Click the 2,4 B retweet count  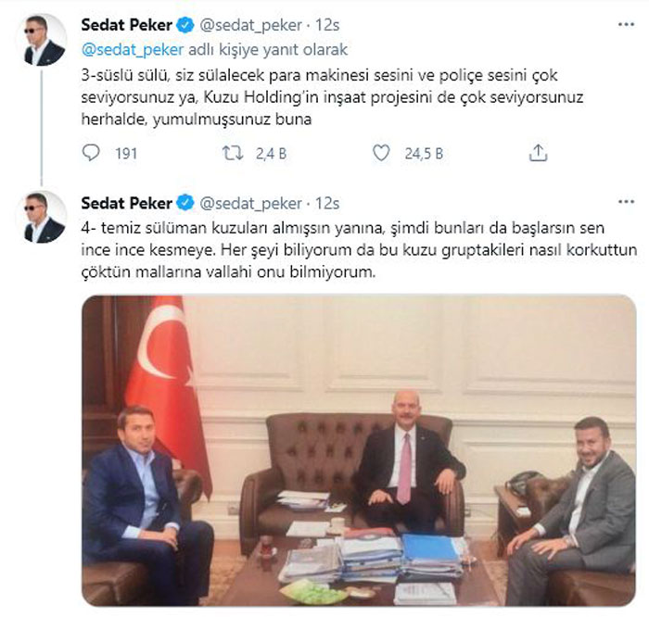click(271, 154)
